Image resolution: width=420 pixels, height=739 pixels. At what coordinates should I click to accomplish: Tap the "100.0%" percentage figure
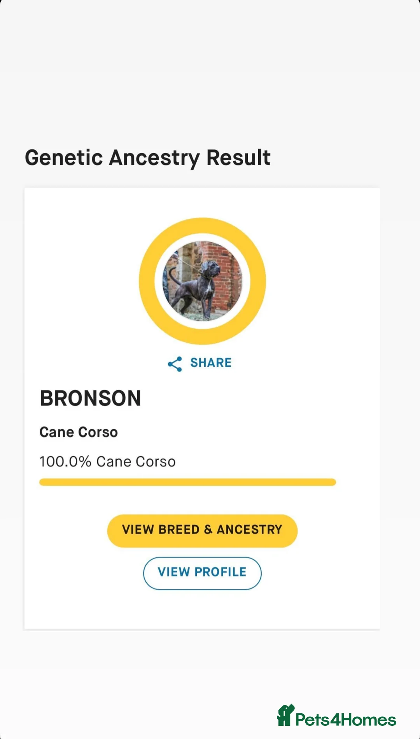coord(65,462)
